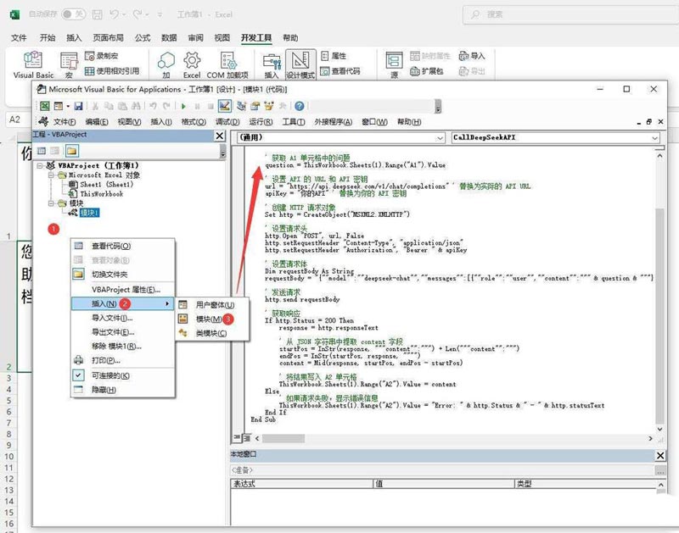679x533 pixels.
Task: Click the Paste icon on the VBA toolbar
Action: pyautogui.click(x=122, y=105)
